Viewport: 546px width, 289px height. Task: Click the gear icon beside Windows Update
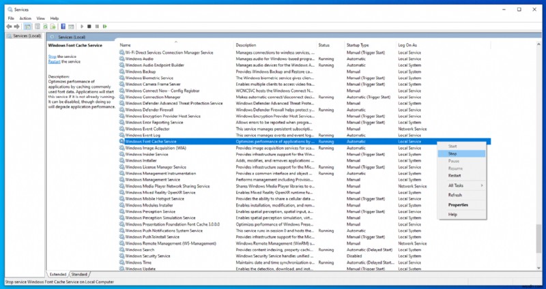click(122, 269)
